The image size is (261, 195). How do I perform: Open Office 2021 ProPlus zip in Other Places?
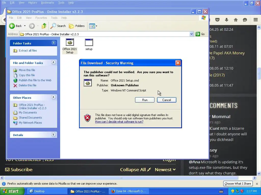pos(32,106)
